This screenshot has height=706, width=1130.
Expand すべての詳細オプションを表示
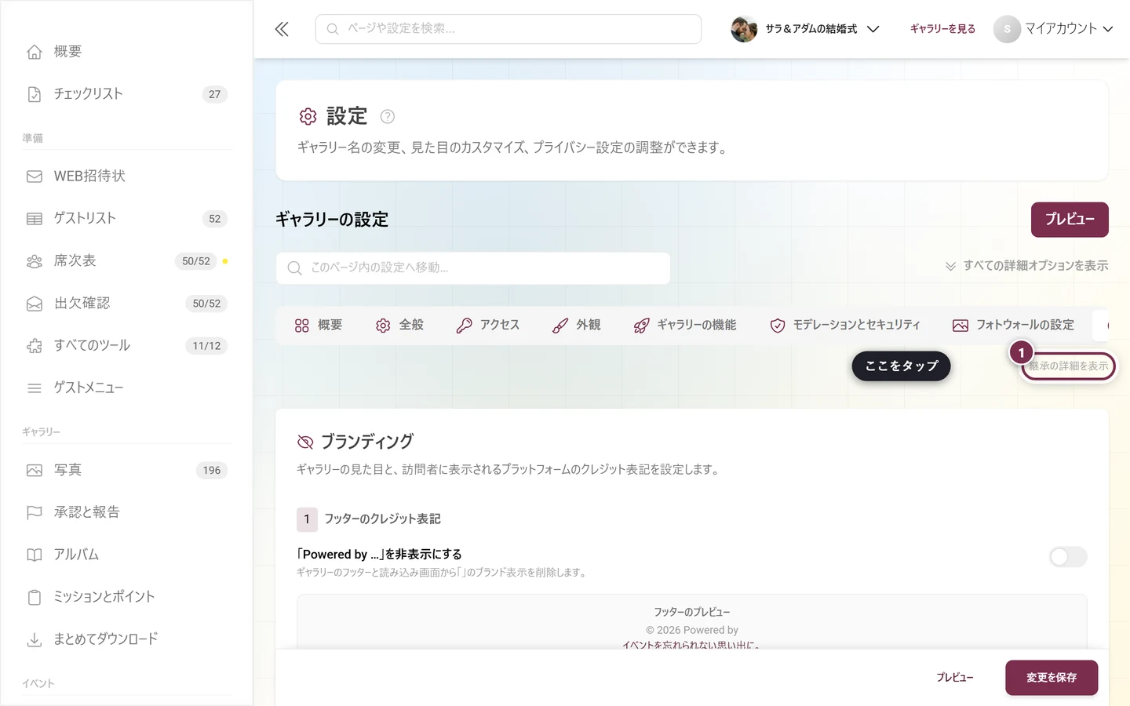point(1026,266)
